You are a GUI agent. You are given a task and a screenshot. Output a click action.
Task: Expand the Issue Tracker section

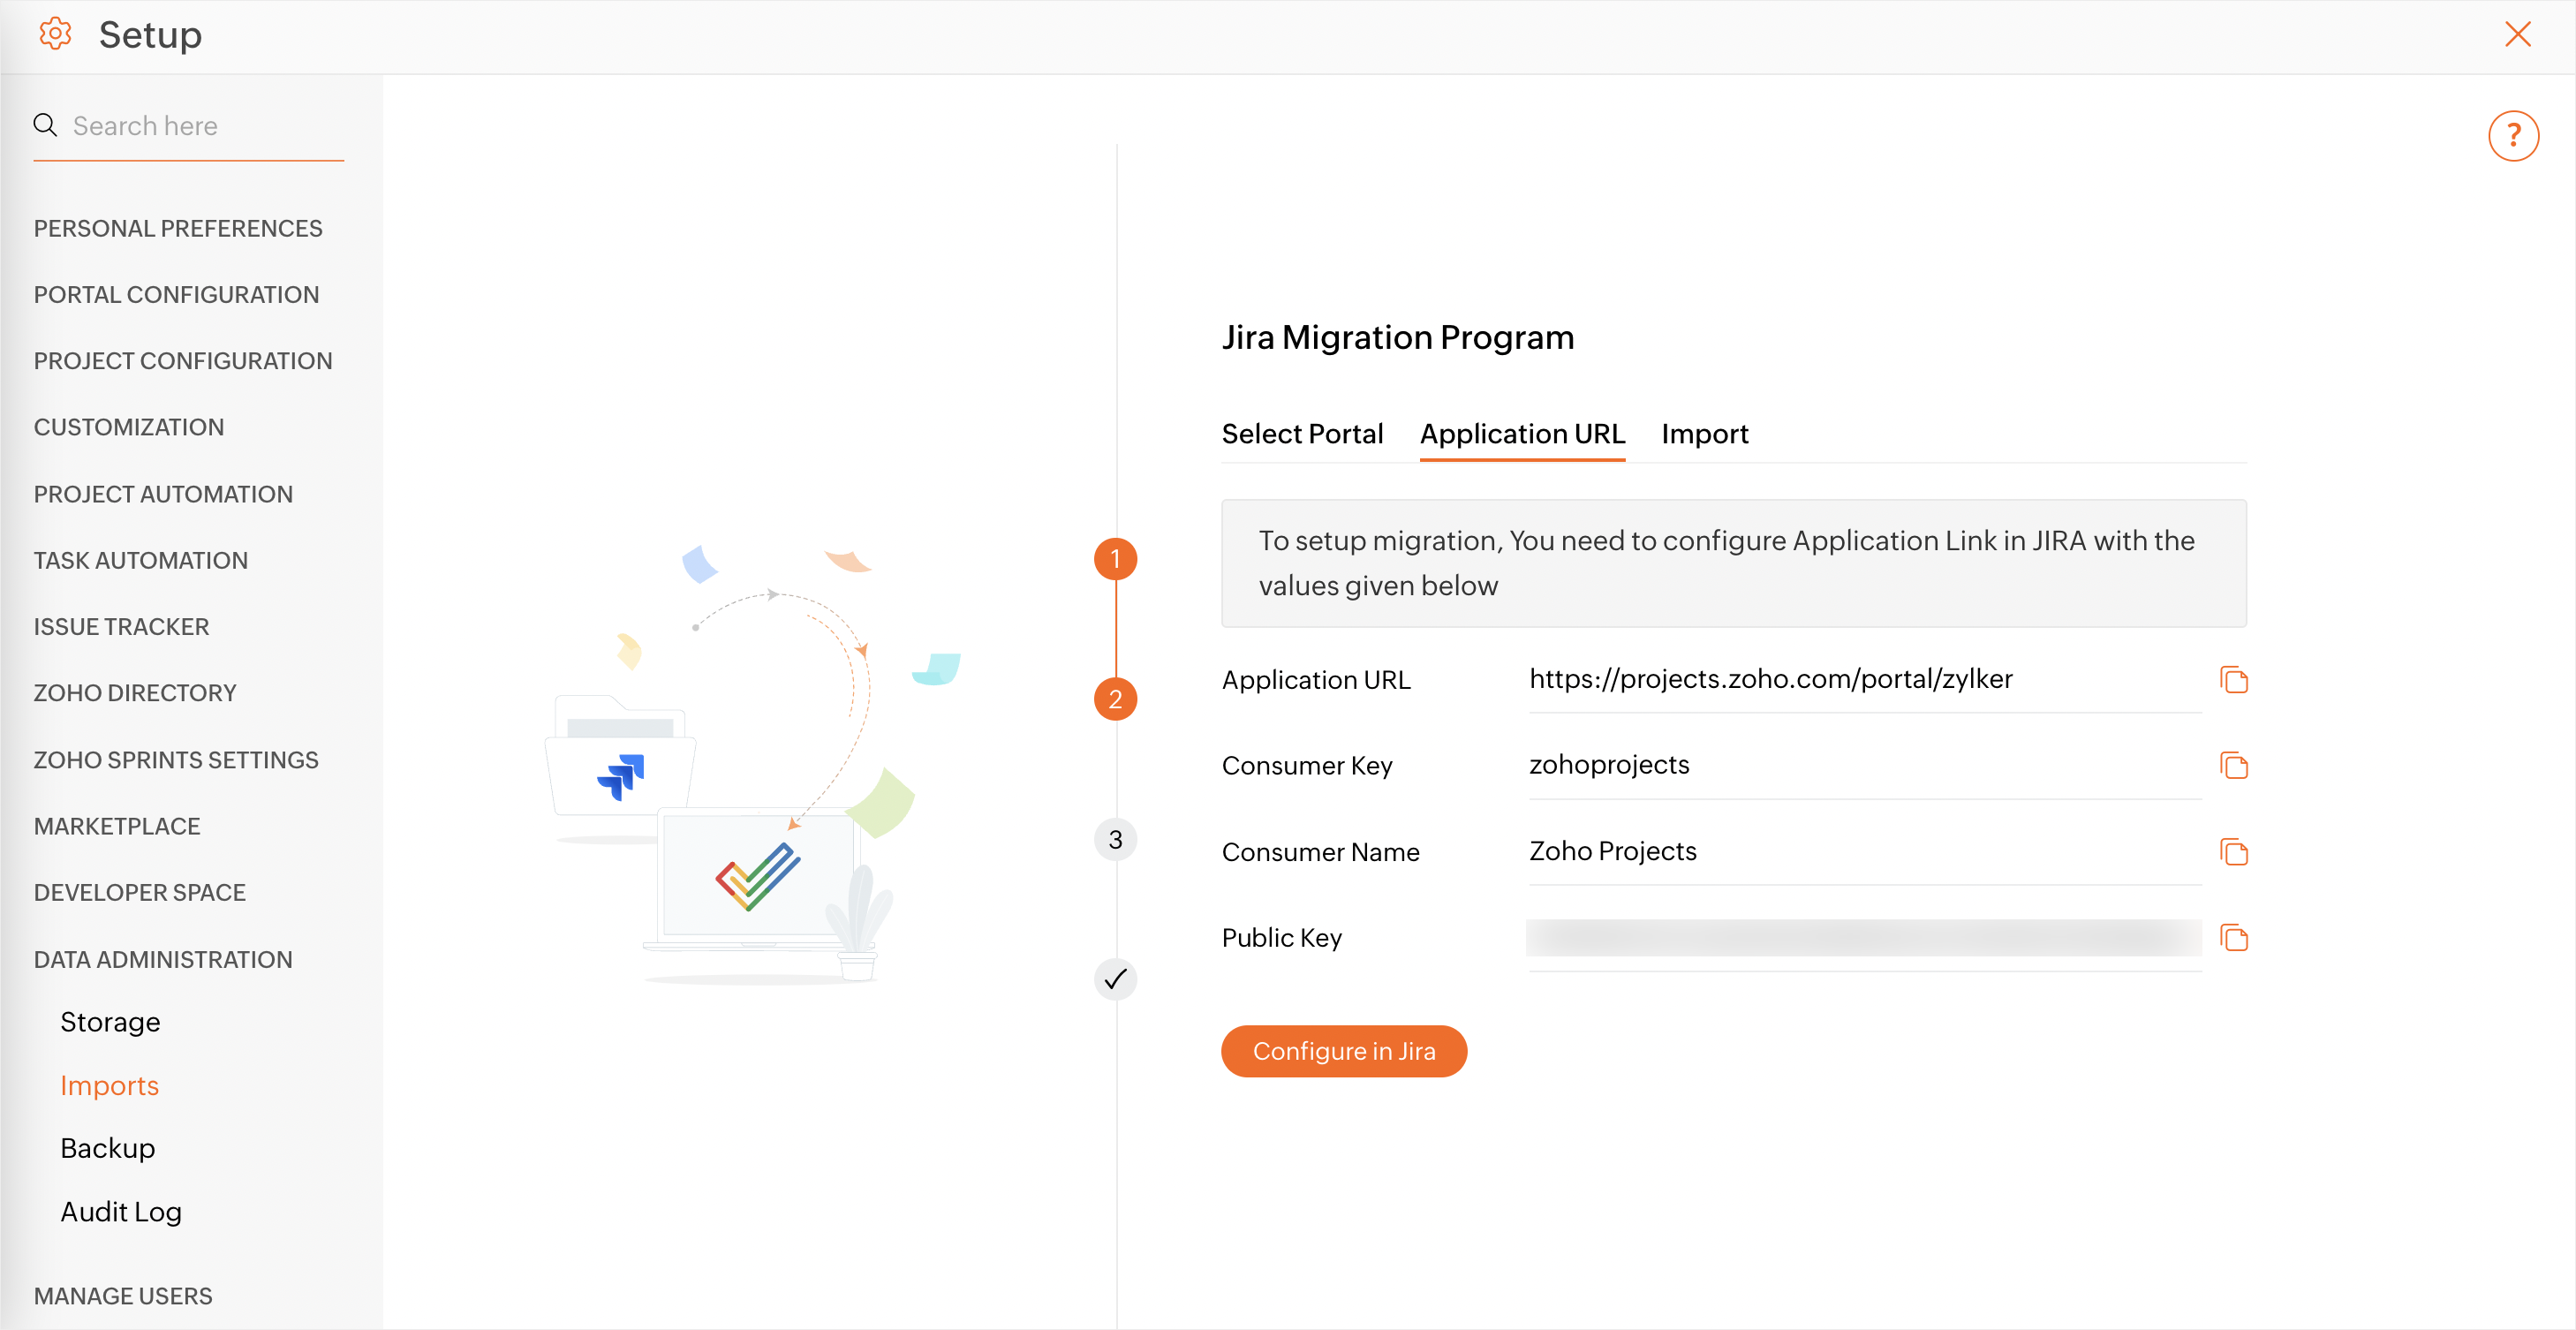pos(121,627)
